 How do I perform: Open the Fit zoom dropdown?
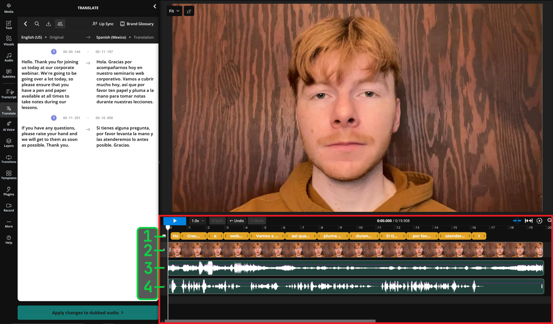coord(174,11)
